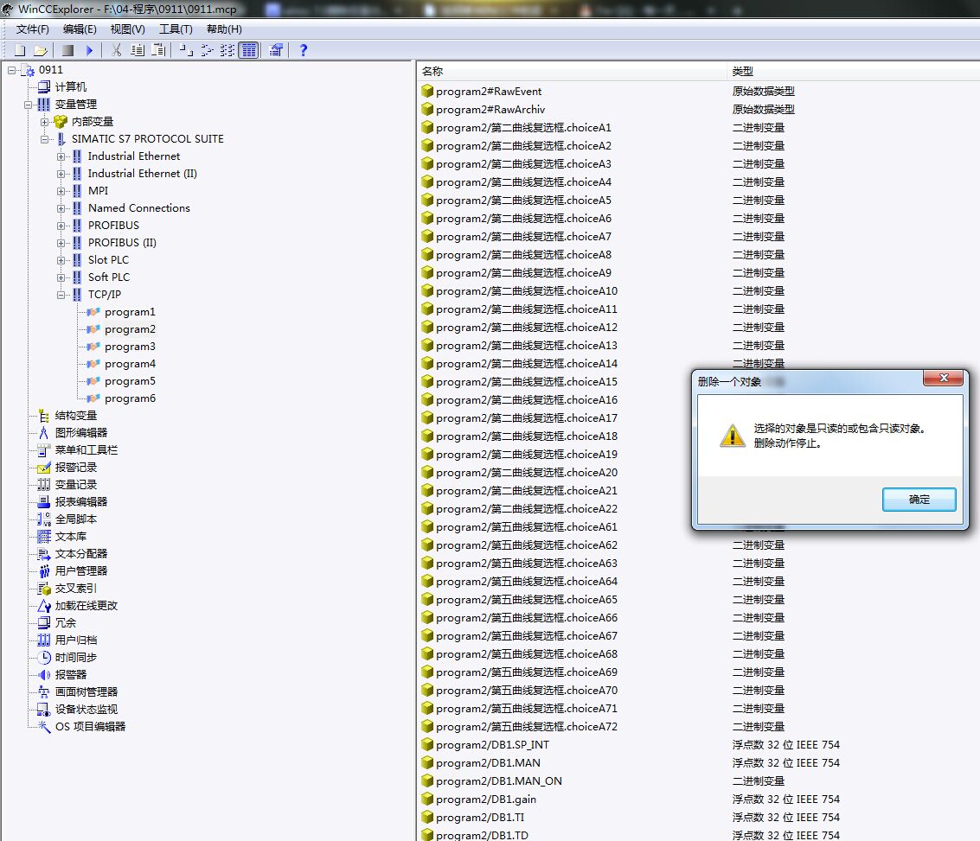Select the 设备状态监视 item
Image resolution: width=980 pixels, height=841 pixels.
click(86, 710)
